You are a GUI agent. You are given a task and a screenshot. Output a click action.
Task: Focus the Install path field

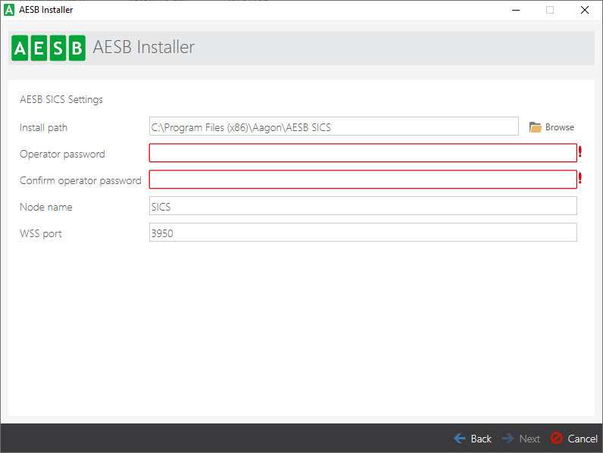coord(334,127)
